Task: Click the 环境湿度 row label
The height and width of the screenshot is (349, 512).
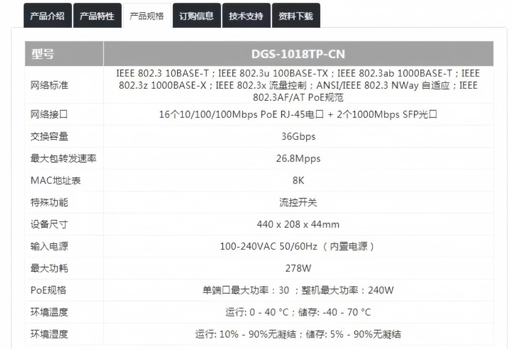Action: click(49, 334)
